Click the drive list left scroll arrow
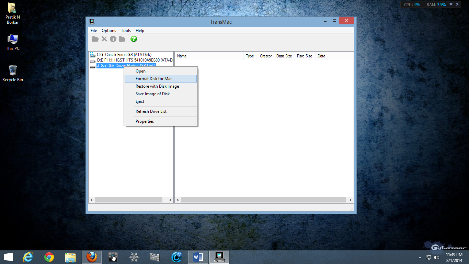 [92, 200]
